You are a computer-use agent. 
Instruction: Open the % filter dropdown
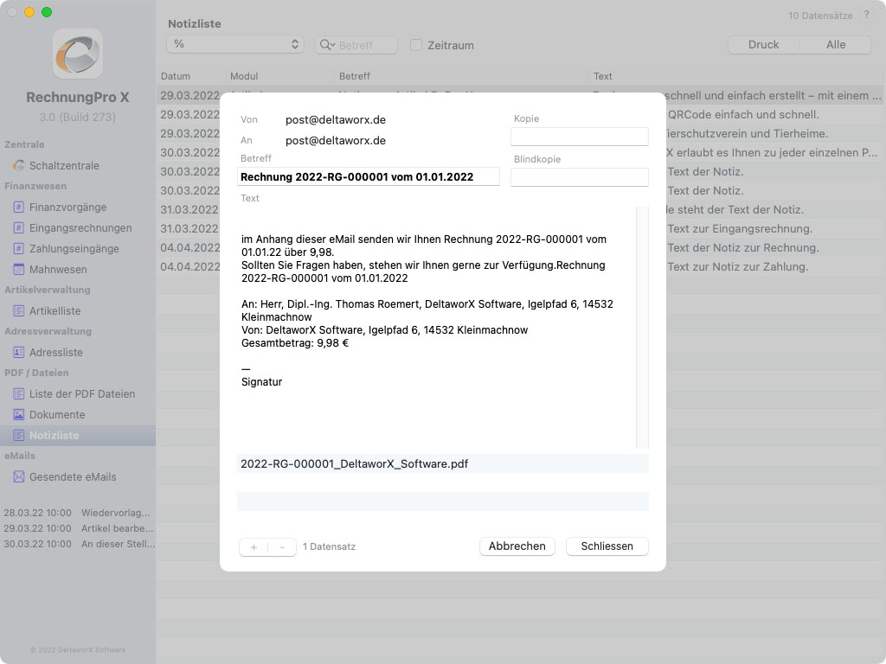point(234,44)
